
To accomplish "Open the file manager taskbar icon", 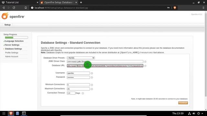I will coord(17,113).
